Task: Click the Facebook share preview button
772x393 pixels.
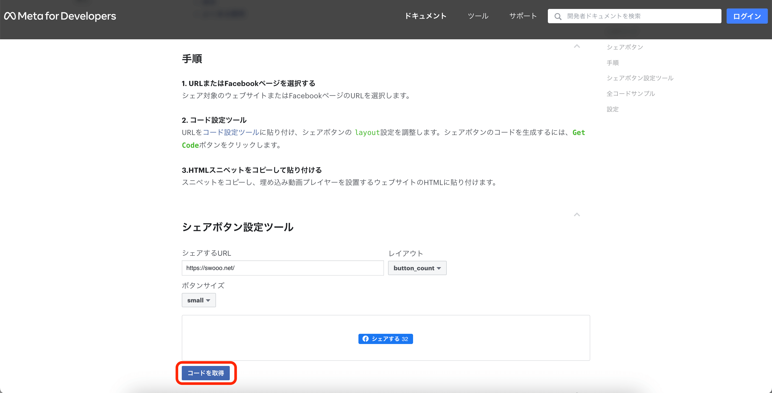Action: [385, 339]
